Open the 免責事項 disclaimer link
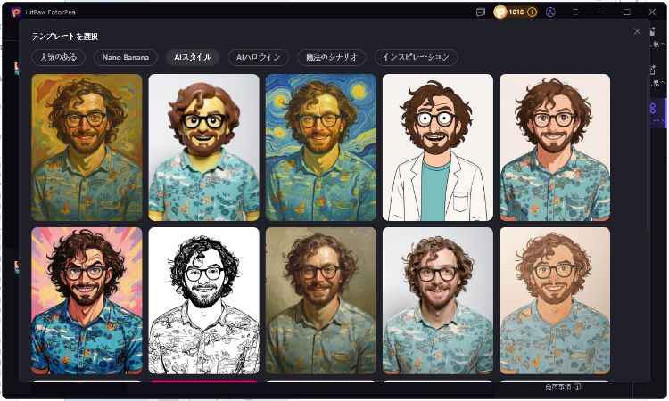The width and height of the screenshot is (669, 401). (557, 388)
